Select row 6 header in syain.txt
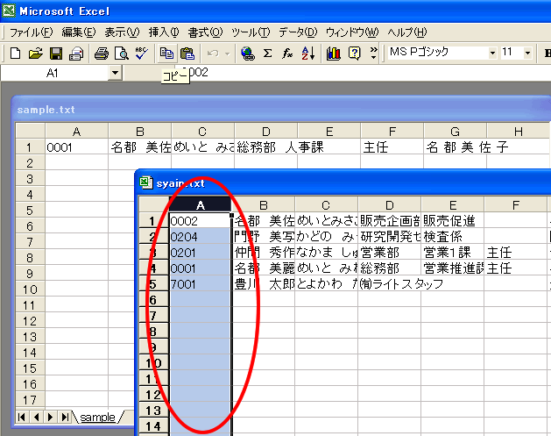This screenshot has height=436, width=551. [153, 300]
